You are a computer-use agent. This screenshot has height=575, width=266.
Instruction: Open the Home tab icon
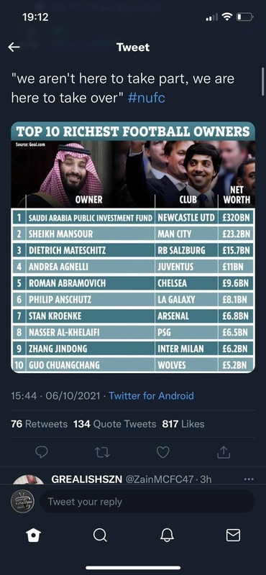click(x=33, y=535)
